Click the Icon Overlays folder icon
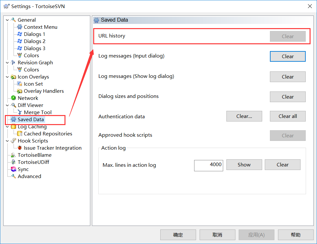The width and height of the screenshot is (317, 244). pos(13,77)
